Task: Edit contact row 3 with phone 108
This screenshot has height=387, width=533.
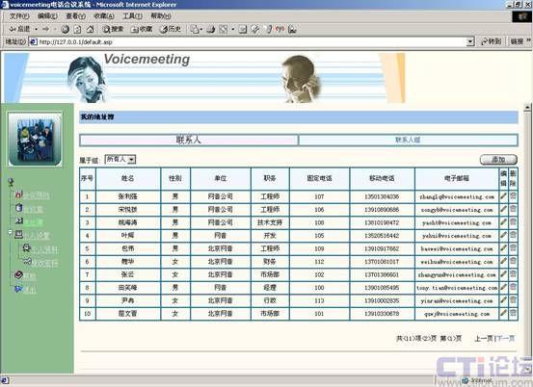Action: (503, 222)
